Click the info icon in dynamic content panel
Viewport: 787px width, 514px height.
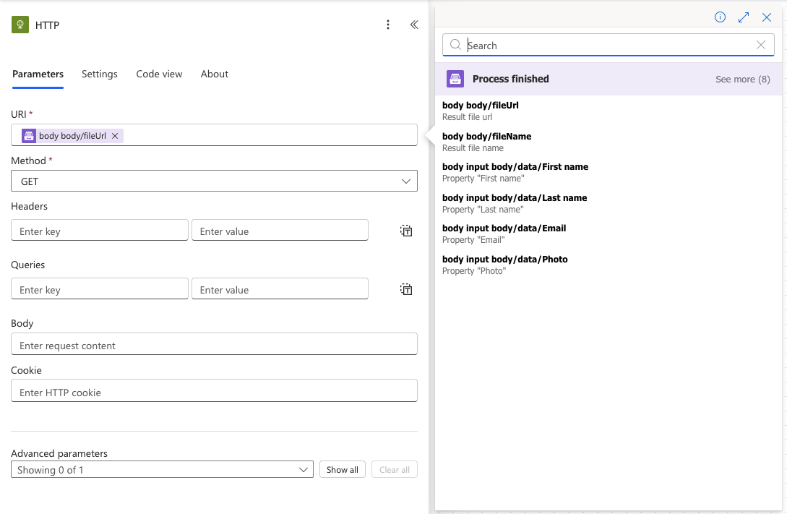720,17
